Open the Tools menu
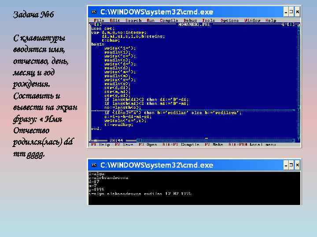317x237 pixels. point(208,20)
